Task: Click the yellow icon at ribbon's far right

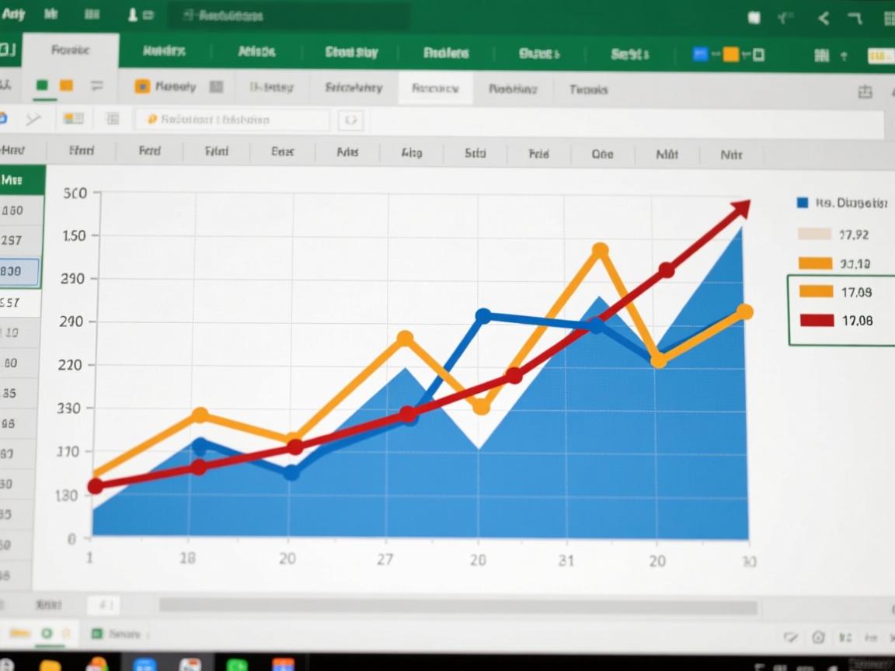Action: 879,55
